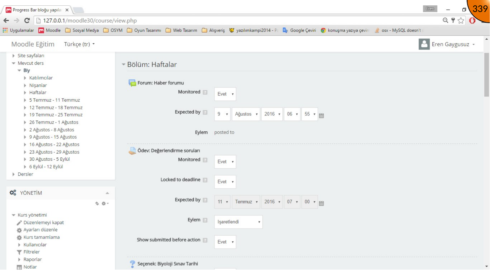Image resolution: width=490 pixels, height=275 pixels.
Task: Click the browser Forward arrow
Action: pos(17,20)
